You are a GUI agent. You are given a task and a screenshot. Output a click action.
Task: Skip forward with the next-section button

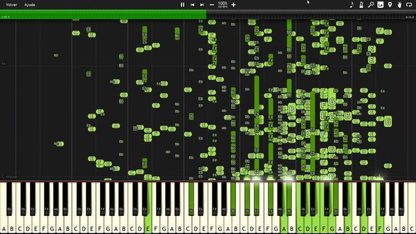coord(202,5)
